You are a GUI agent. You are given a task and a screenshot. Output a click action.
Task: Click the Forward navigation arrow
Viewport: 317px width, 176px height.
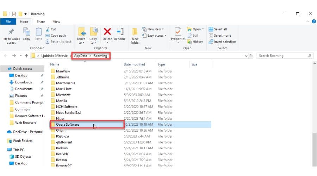pos(14,56)
